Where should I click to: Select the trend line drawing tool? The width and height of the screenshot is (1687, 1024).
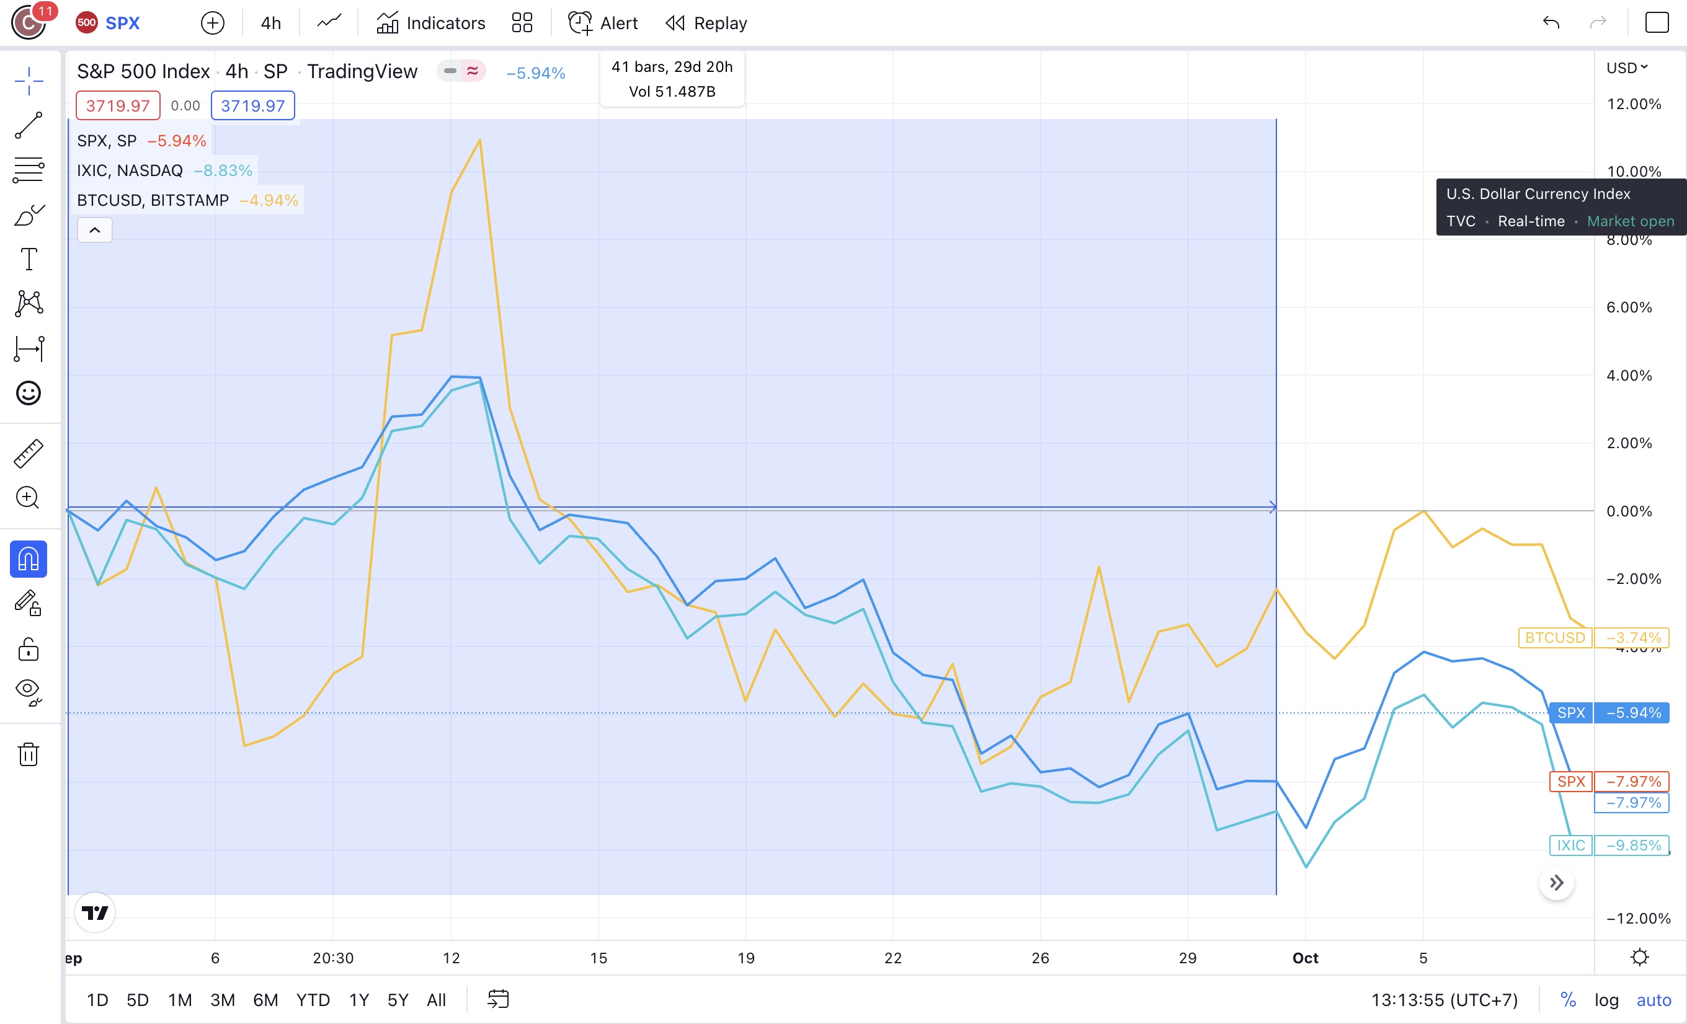[x=29, y=125]
